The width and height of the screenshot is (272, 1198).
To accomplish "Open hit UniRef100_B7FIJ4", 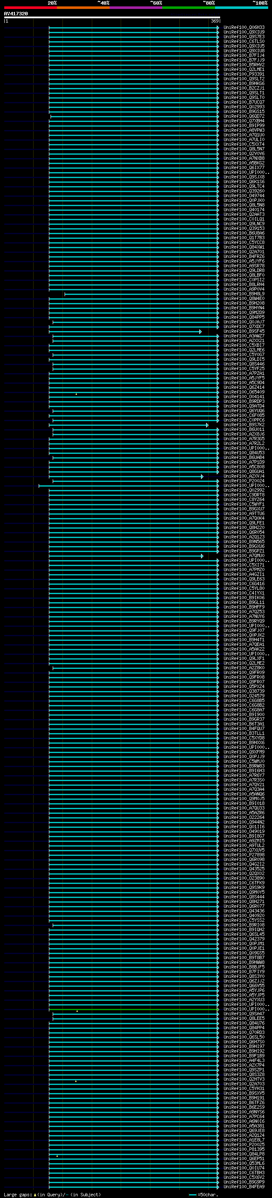I will [244, 55].
